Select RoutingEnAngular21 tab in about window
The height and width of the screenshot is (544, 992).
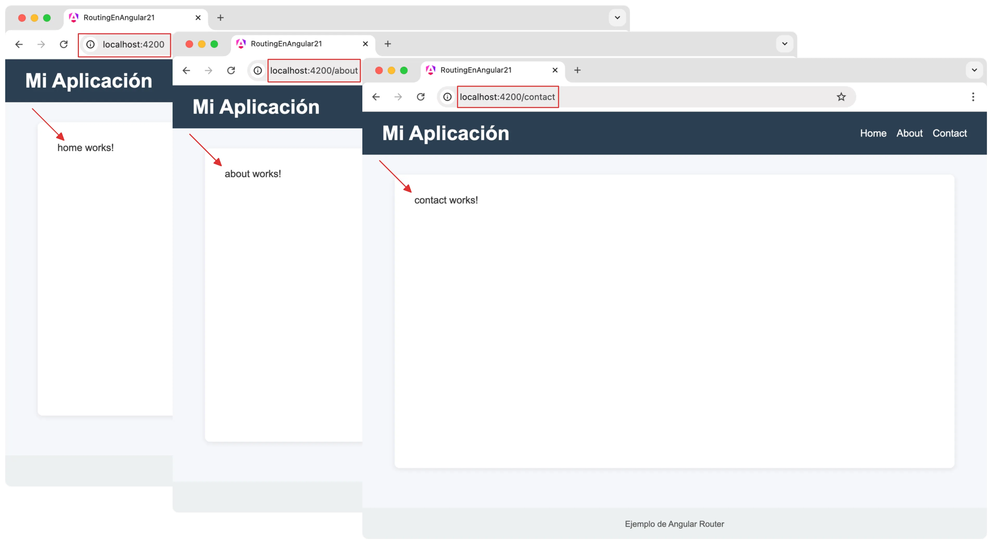286,44
